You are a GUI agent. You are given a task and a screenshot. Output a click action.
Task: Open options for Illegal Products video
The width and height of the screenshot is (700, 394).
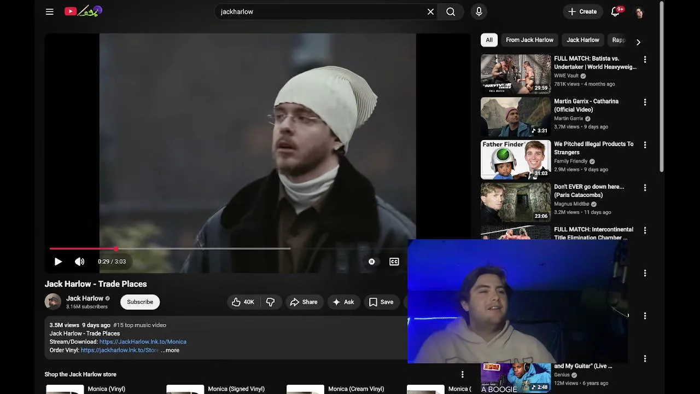(x=645, y=145)
